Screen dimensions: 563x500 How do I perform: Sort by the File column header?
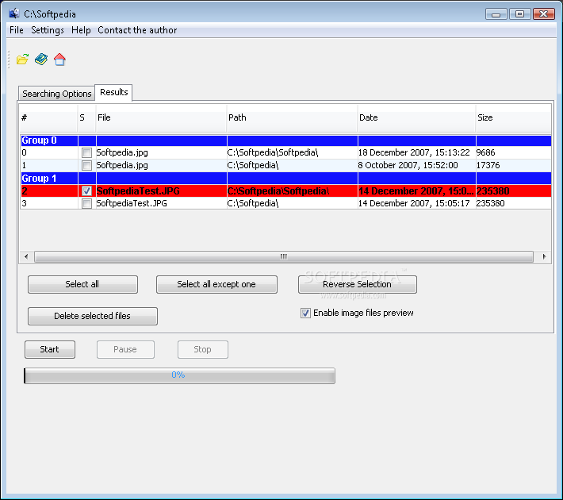[161, 117]
